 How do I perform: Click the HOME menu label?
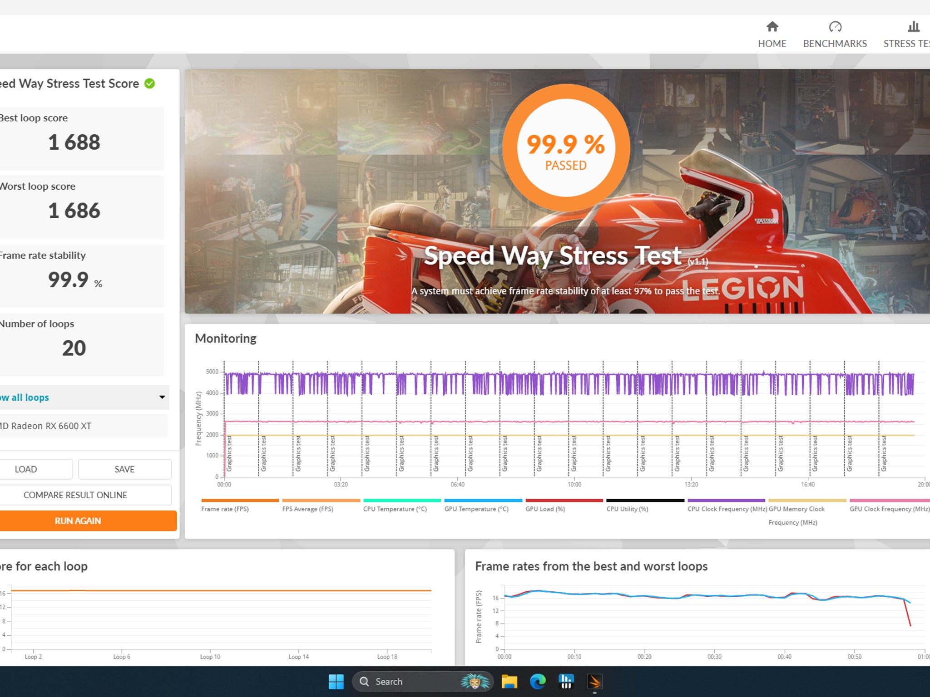click(772, 44)
